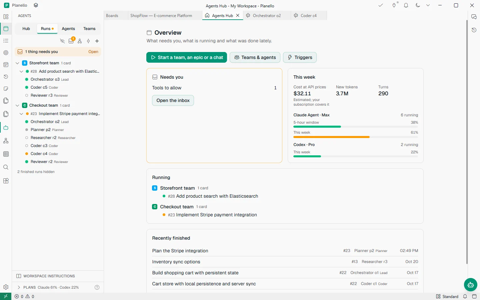Open the Orchestrator o2 editor tab
Image resolution: width=480 pixels, height=300 pixels.
[267, 16]
